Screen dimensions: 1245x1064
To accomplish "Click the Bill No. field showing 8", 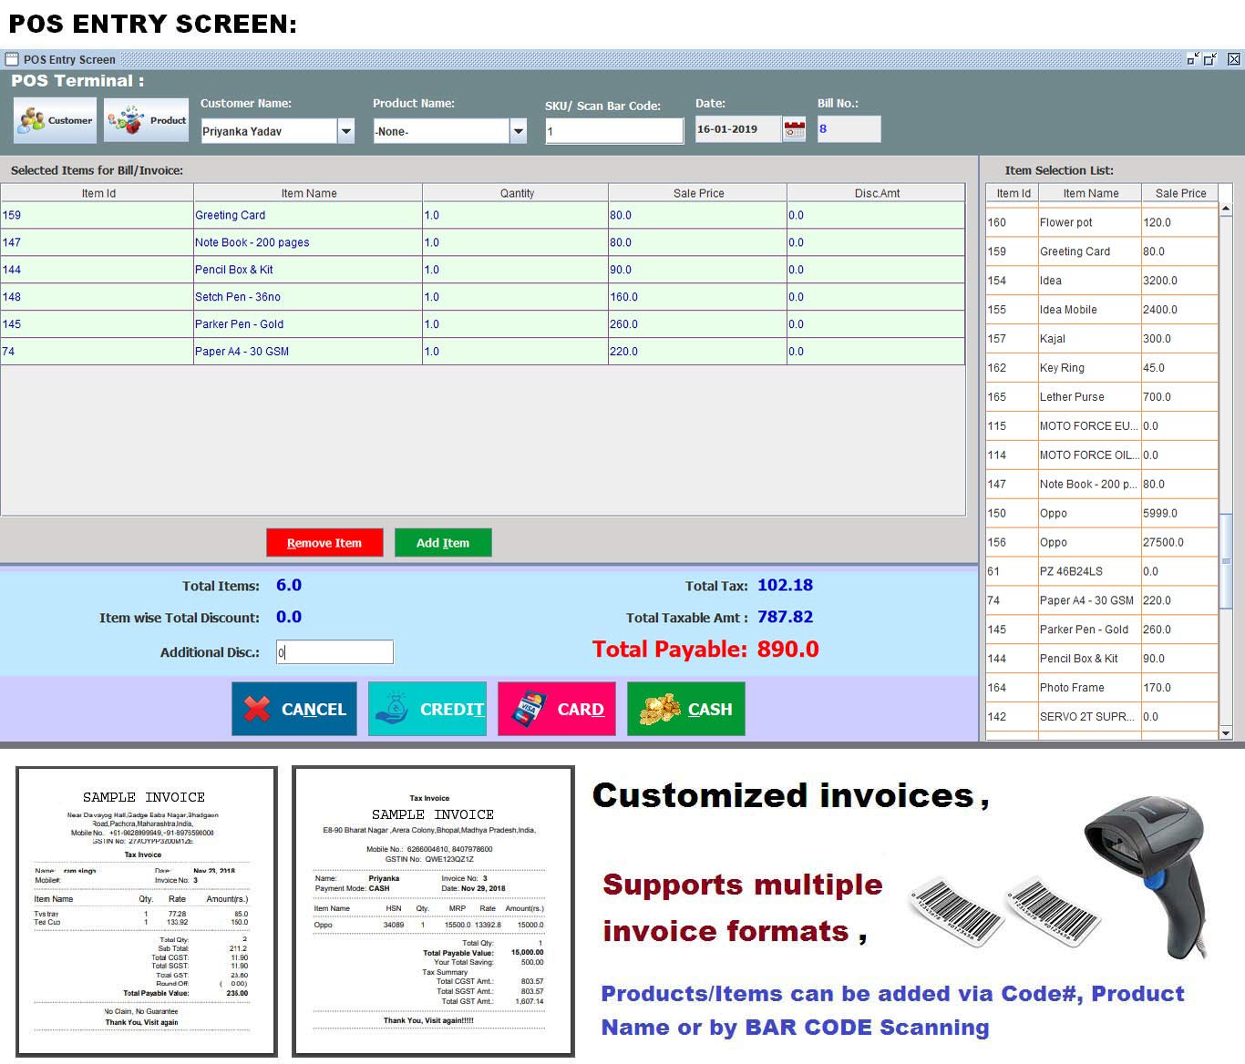I will click(x=849, y=128).
